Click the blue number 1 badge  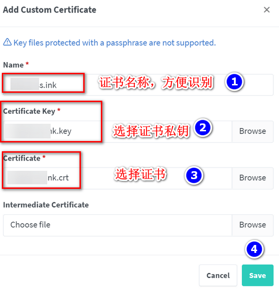234,83
